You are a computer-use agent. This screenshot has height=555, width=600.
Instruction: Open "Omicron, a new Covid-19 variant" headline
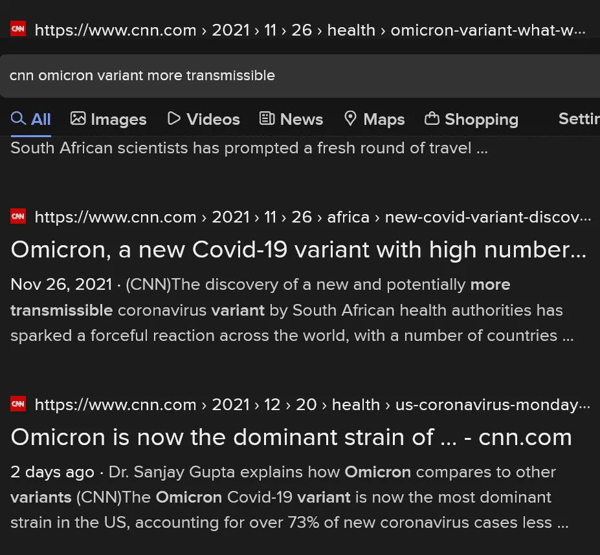pos(298,250)
